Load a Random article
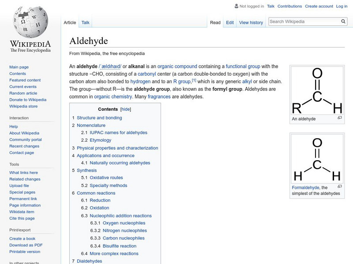Screen dimensions: 353x264 (x=23, y=93)
